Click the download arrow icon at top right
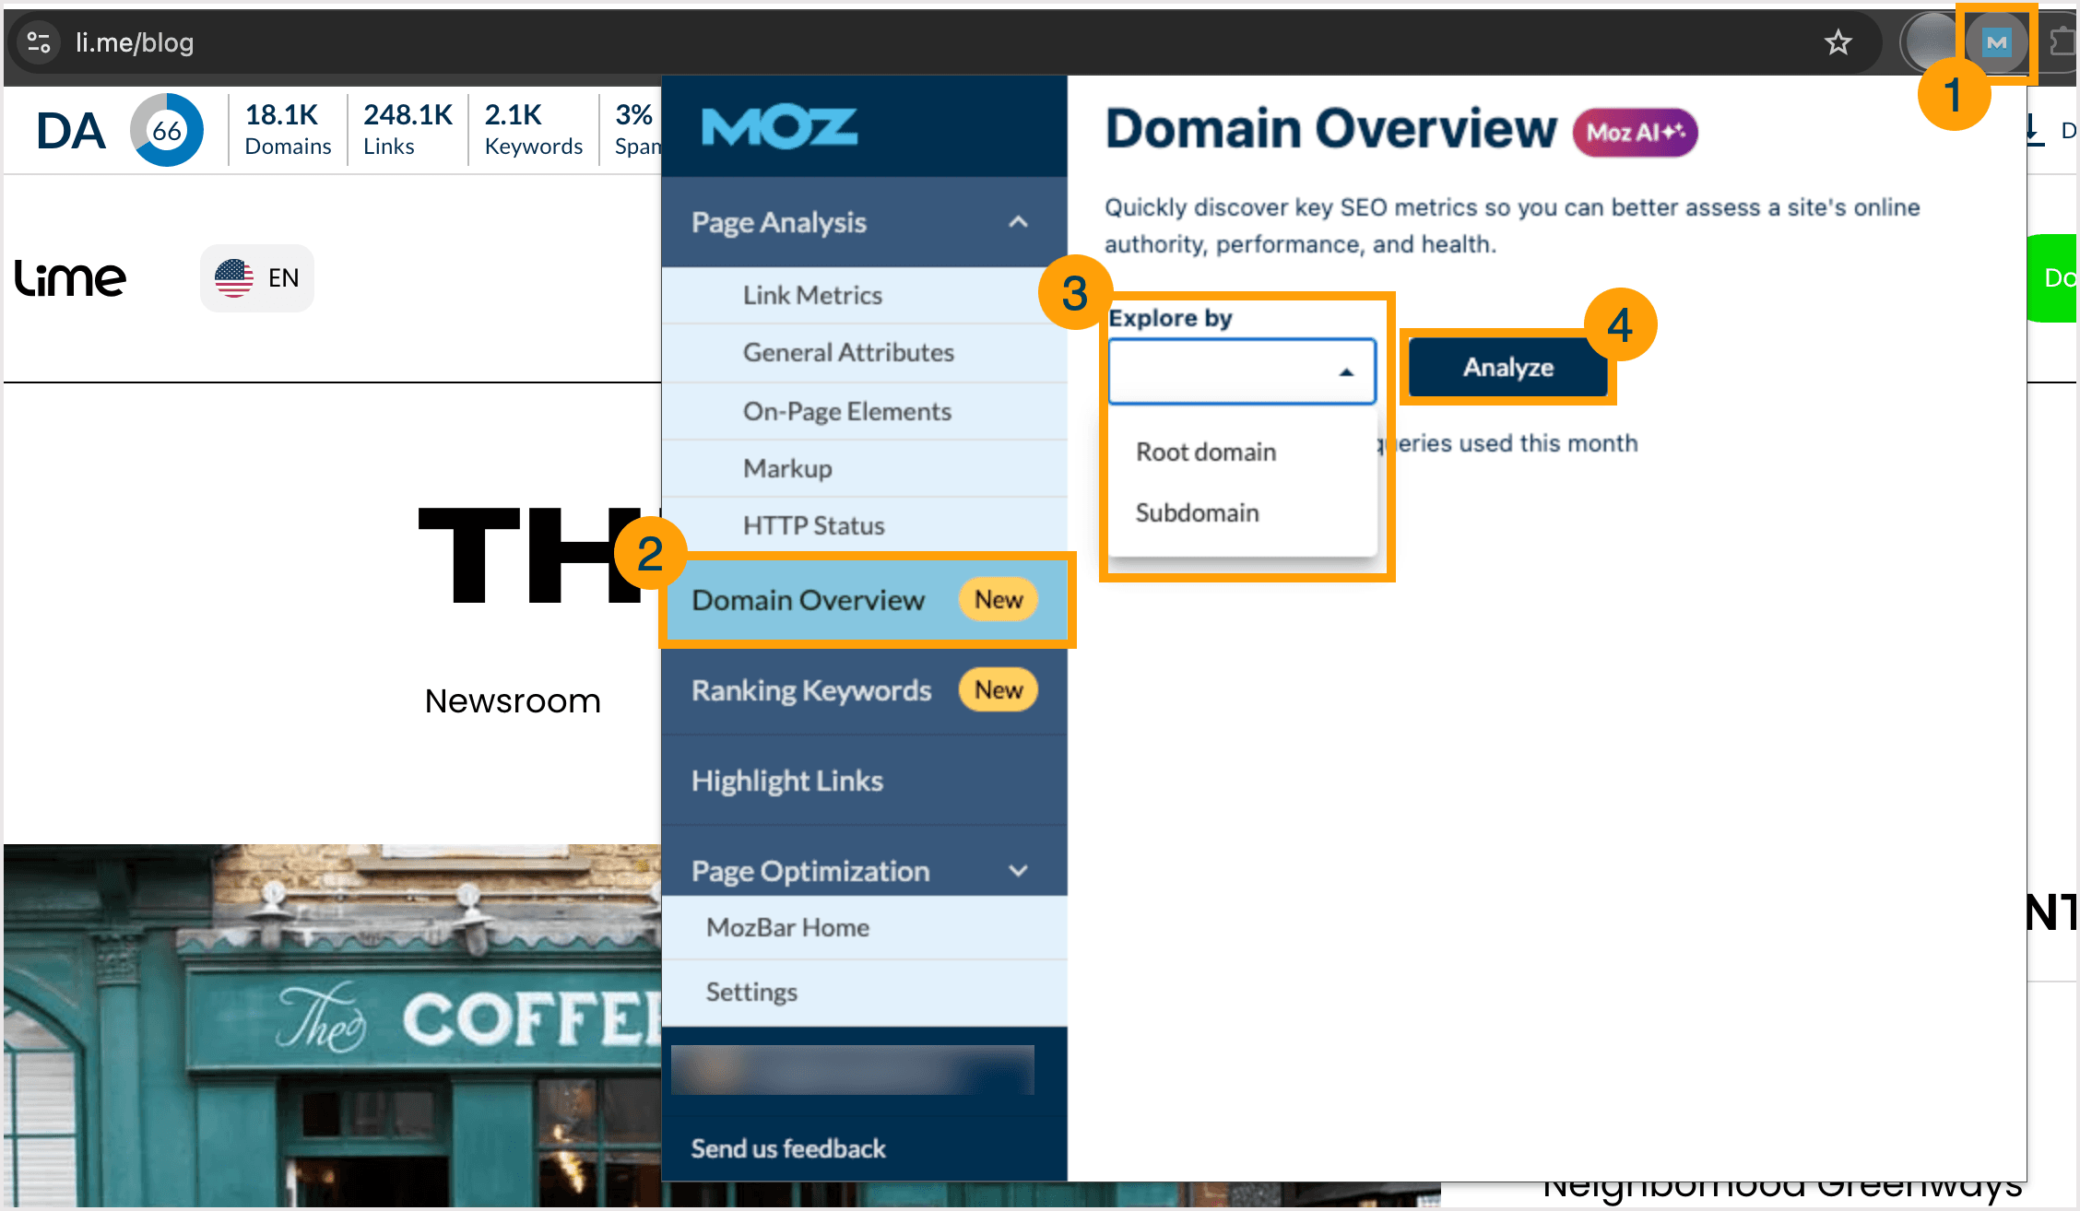Screen dimensions: 2080x1211 click(x=2033, y=131)
